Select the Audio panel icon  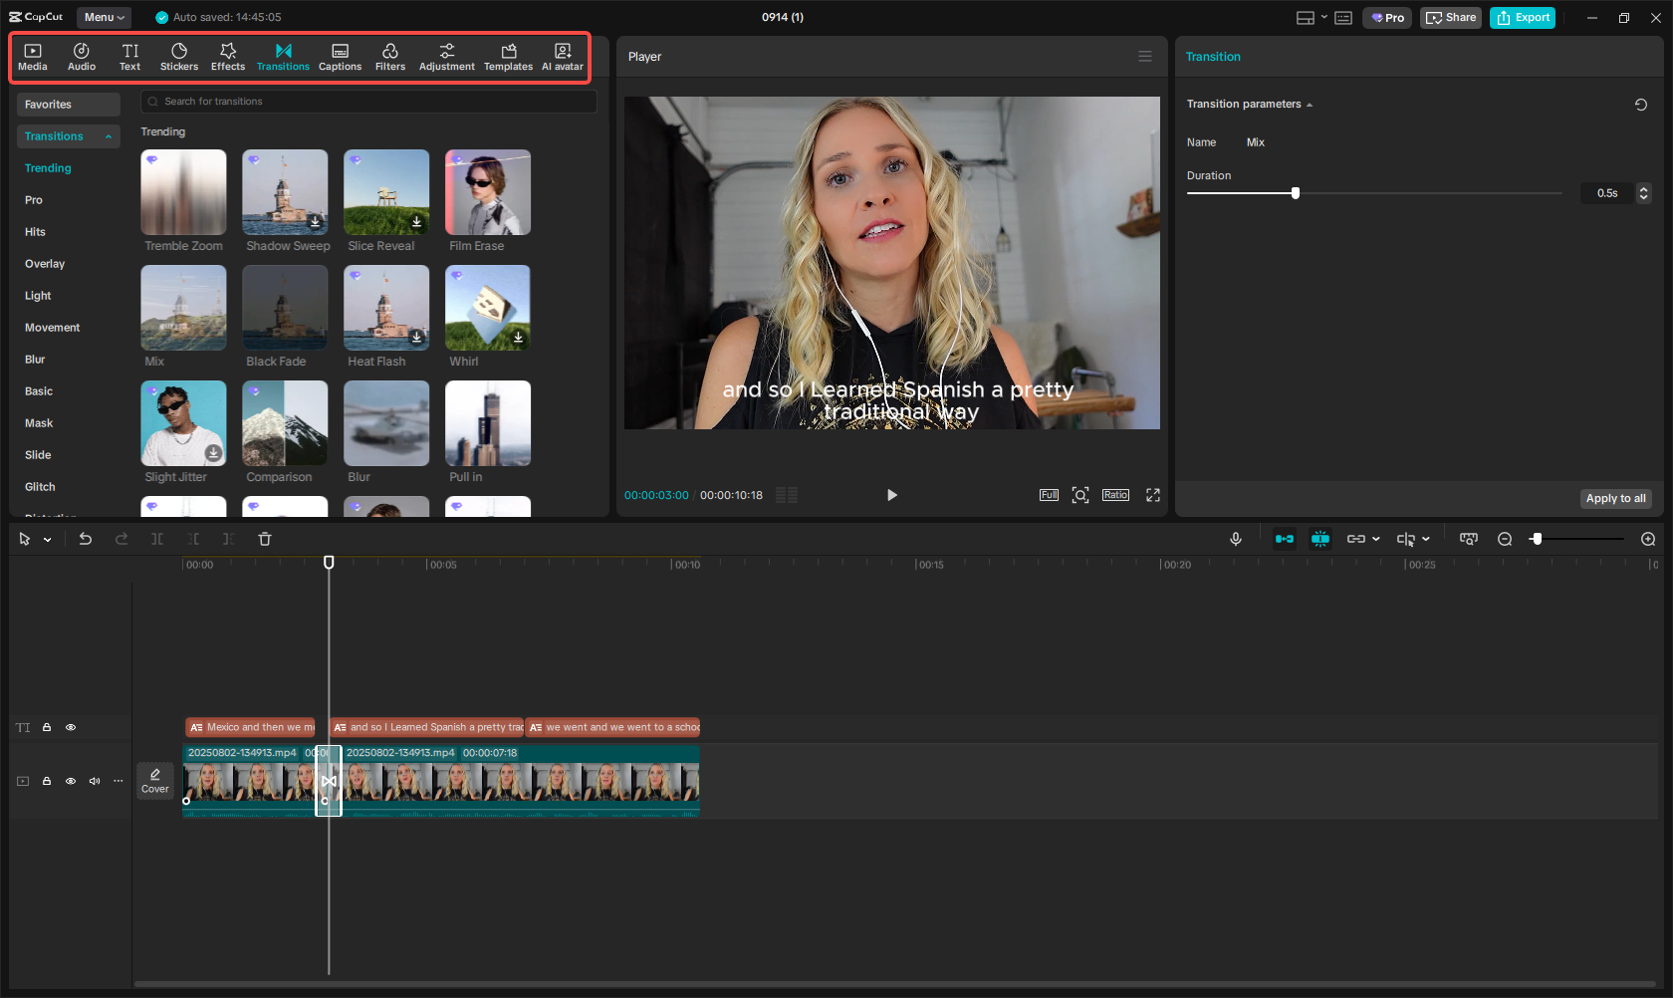click(x=81, y=55)
